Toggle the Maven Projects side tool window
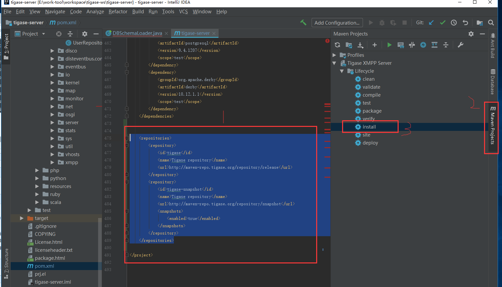This screenshot has width=502, height=287. click(493, 128)
